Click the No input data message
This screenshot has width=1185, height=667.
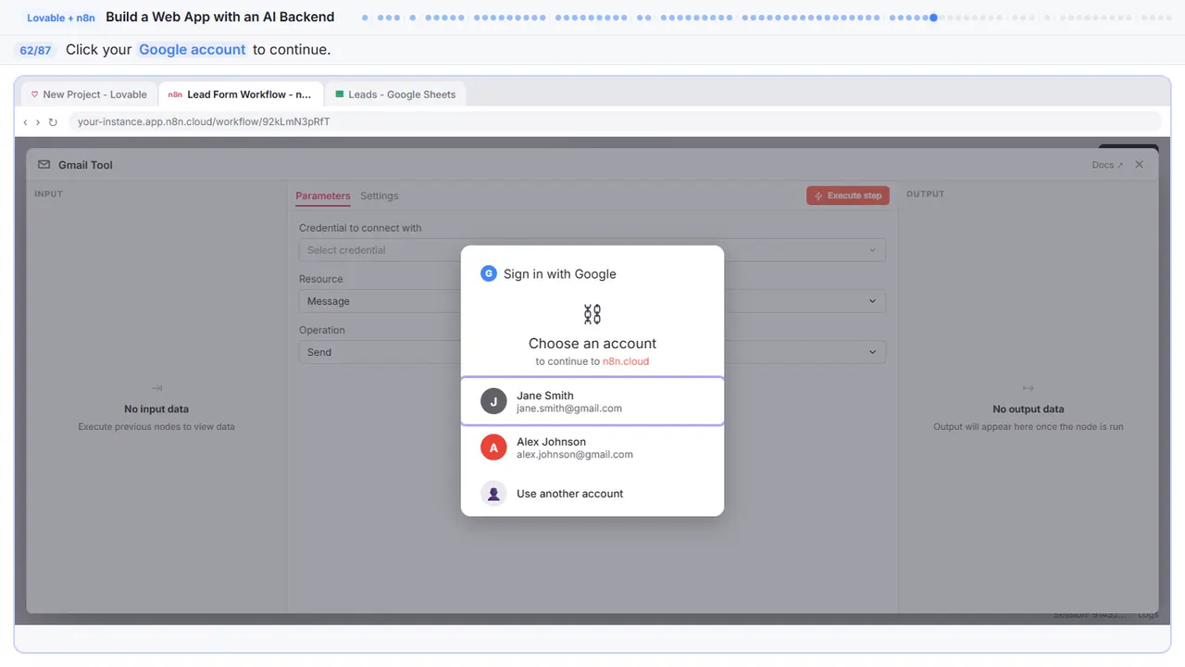pyautogui.click(x=156, y=409)
